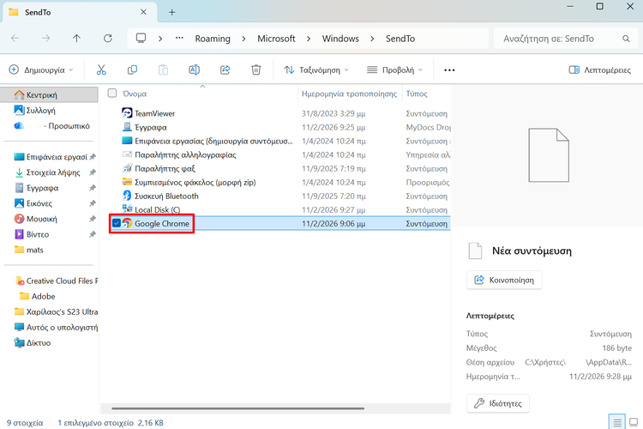Viewport: 643px width, 429px height.
Task: Click the Κοινοποίηση share button
Action: (x=504, y=280)
